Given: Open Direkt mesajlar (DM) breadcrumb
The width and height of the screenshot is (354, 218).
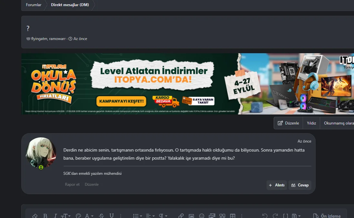Looking at the screenshot, I should tap(70, 5).
